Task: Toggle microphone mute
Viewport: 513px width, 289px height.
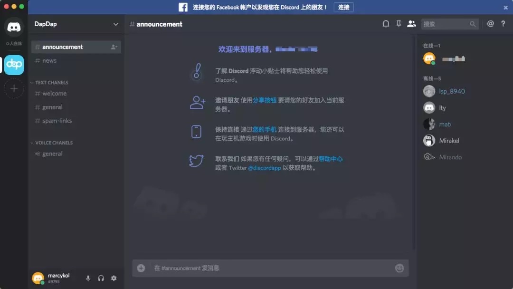Action: (x=88, y=278)
